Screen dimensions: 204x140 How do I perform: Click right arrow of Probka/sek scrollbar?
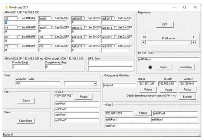click(194, 42)
